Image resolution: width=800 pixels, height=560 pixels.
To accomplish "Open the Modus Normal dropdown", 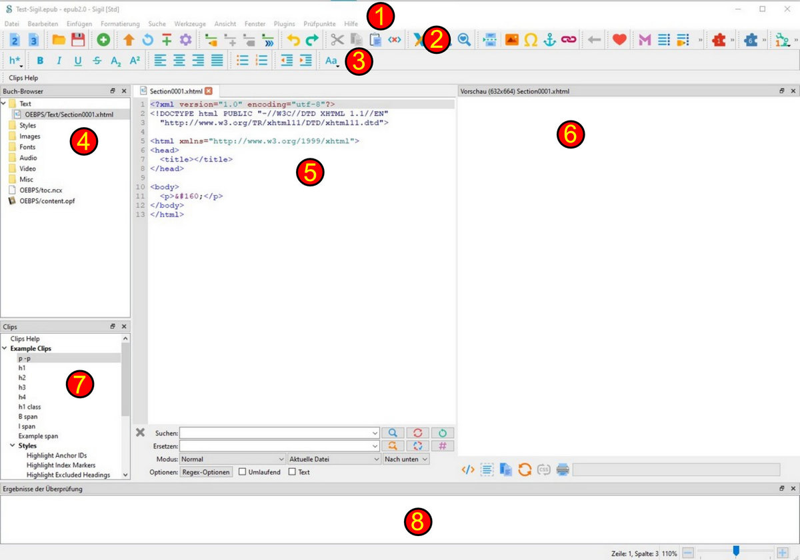I will click(233, 459).
